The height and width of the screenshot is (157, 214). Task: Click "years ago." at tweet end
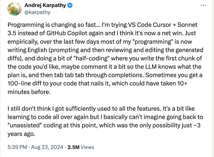coord(21,134)
